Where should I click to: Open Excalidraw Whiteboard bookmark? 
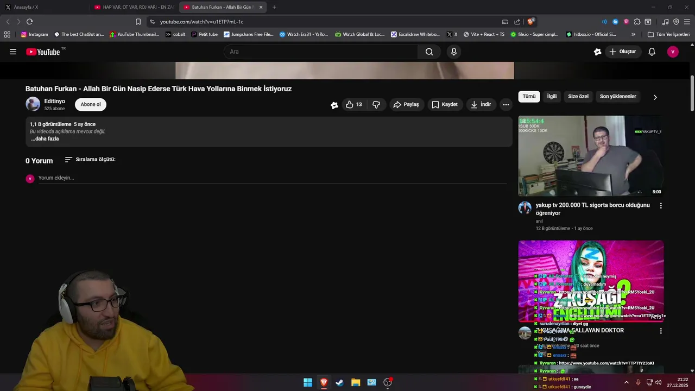click(x=415, y=34)
